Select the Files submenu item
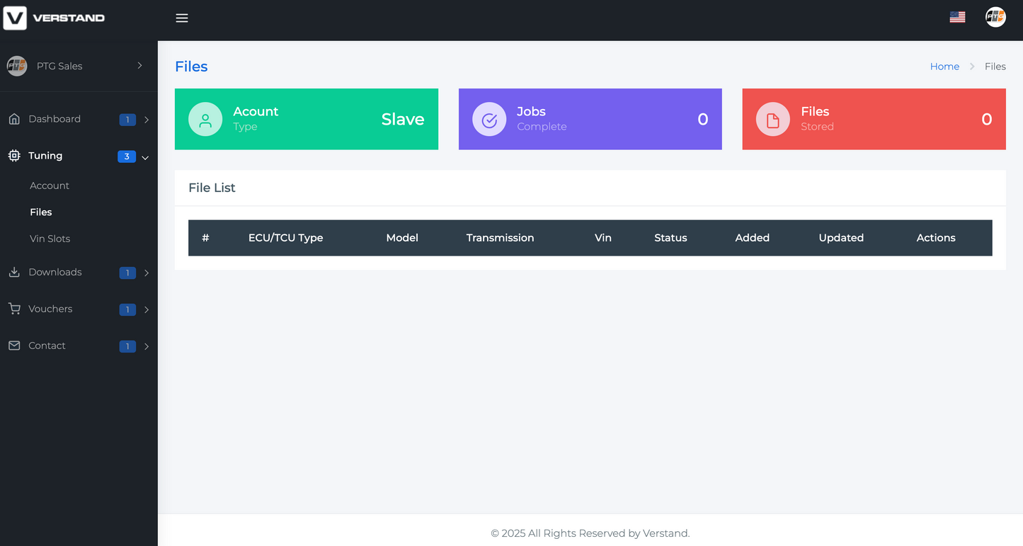Screen dimensions: 1023x546 click(x=41, y=212)
